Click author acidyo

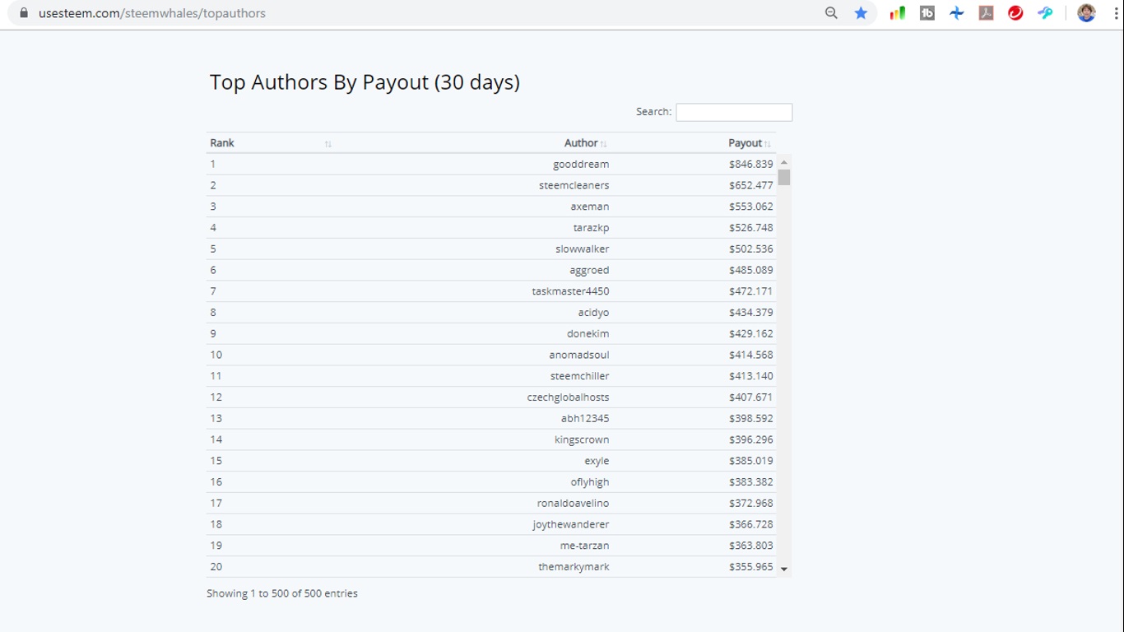coord(593,313)
